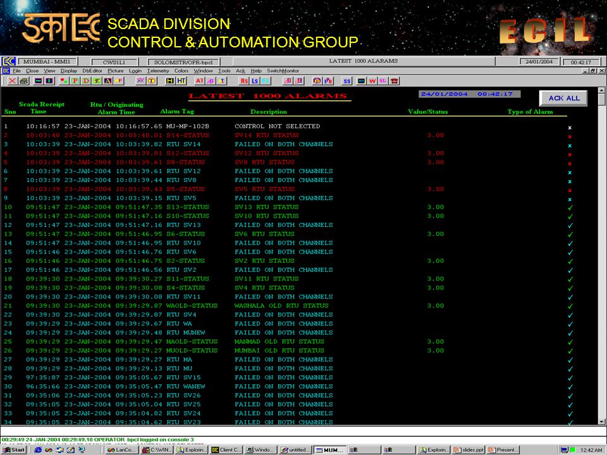Select the RTU SV26 alarm tag

click(x=183, y=396)
